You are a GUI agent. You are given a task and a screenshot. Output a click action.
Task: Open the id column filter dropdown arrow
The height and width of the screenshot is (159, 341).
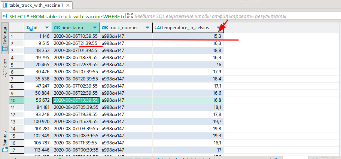pyautogui.click(x=47, y=28)
